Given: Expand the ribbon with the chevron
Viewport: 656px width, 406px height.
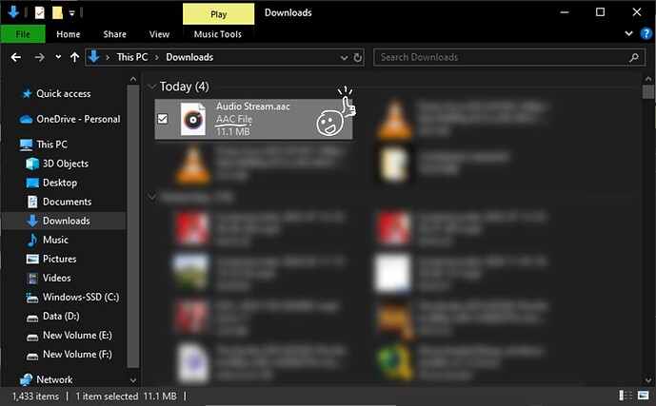Looking at the screenshot, I should point(629,34).
